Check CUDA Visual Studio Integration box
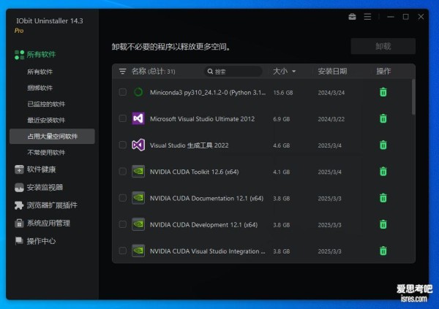Image resolution: width=439 pixels, height=309 pixels. click(x=123, y=251)
